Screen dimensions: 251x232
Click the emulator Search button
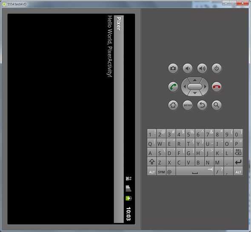coord(217,105)
